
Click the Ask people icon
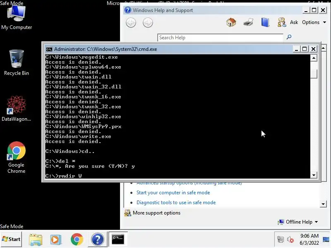[282, 22]
